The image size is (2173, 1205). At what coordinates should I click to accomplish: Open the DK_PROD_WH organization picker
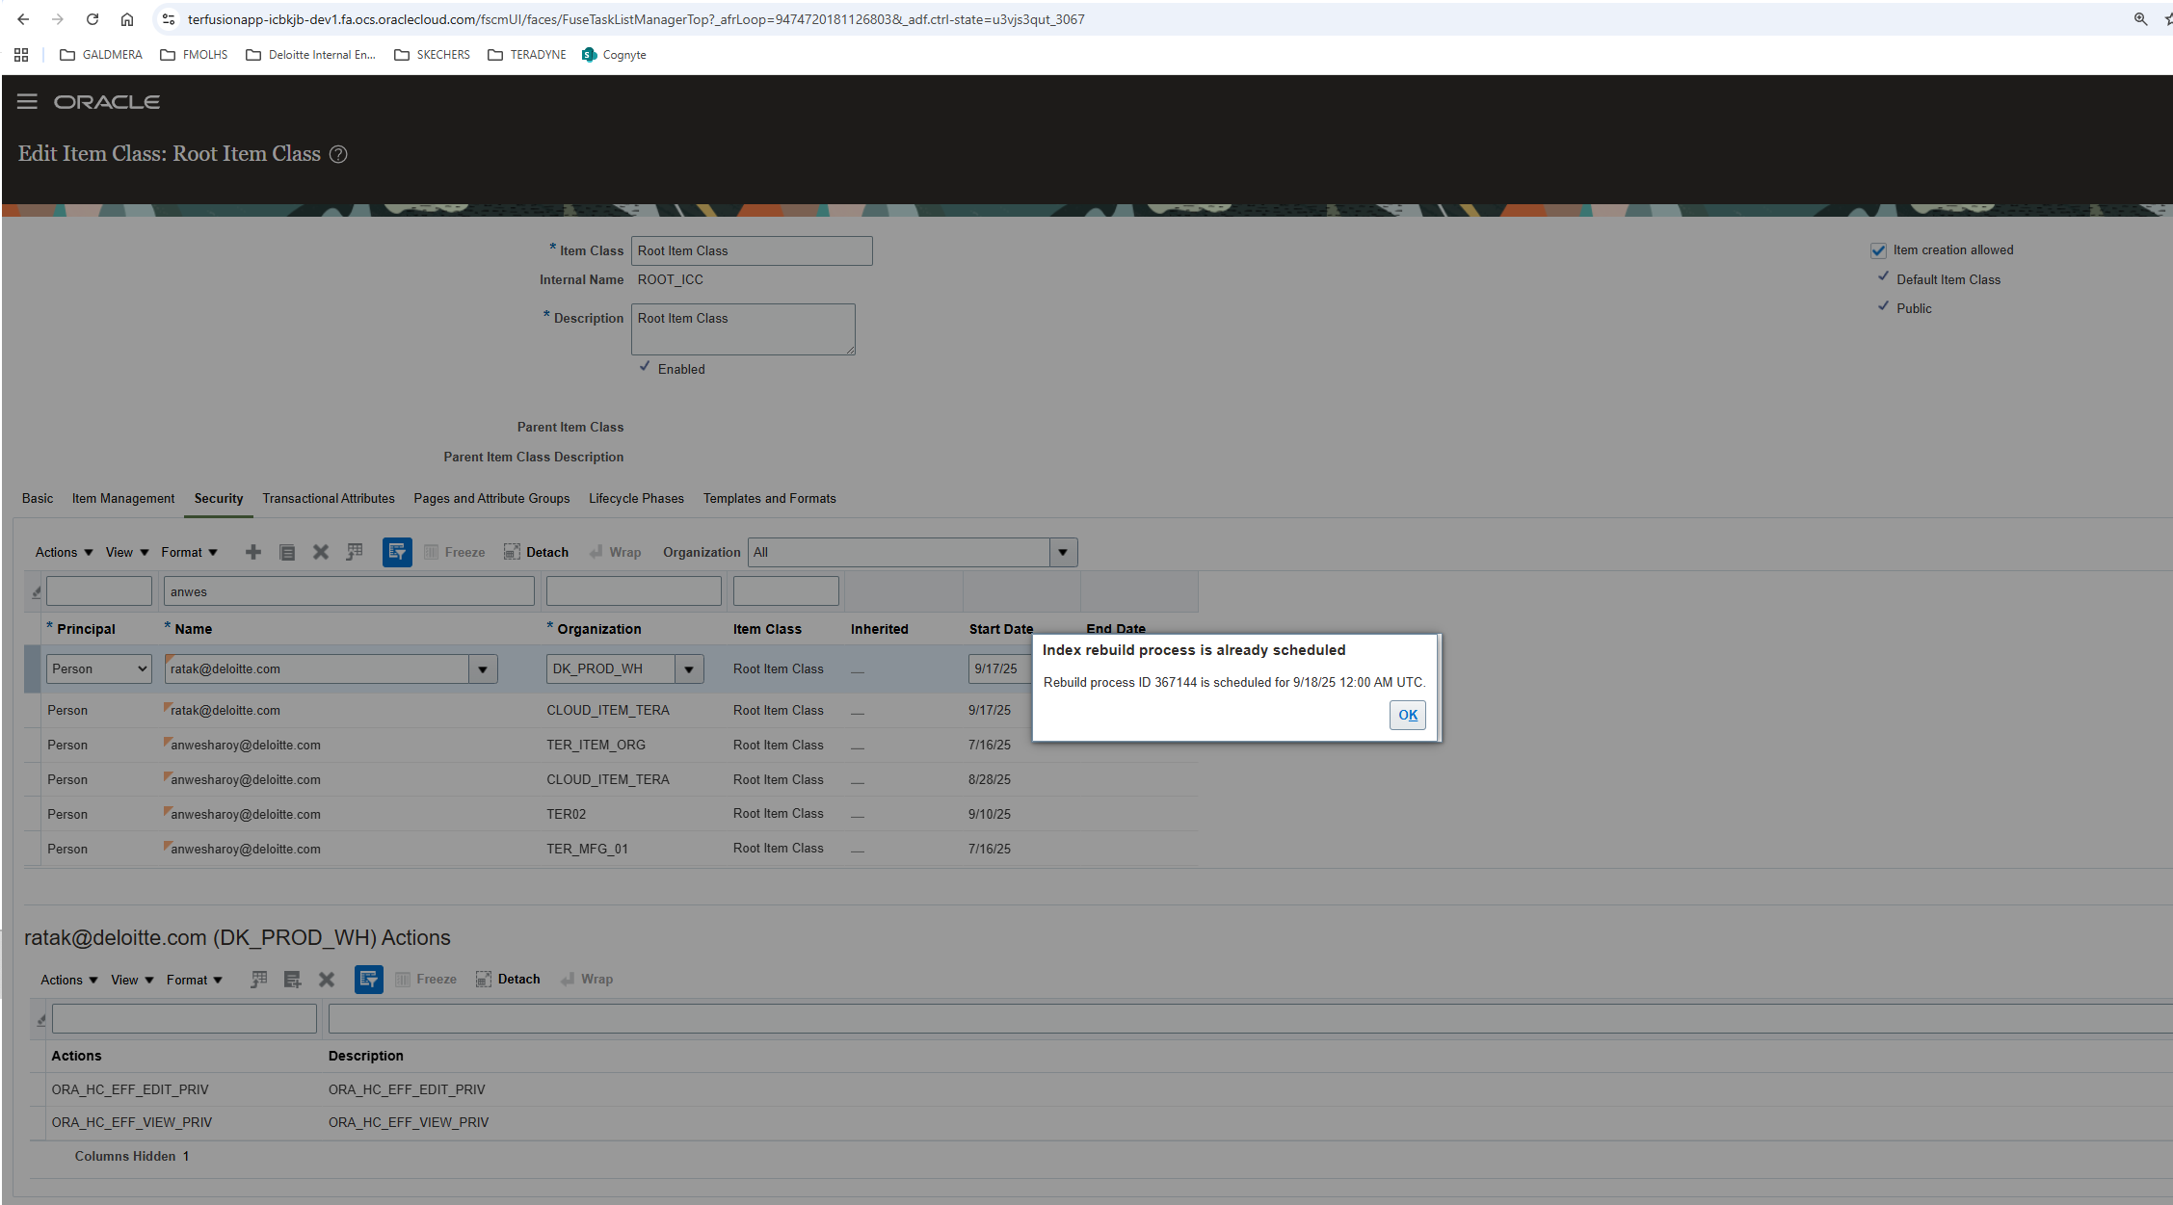690,668
